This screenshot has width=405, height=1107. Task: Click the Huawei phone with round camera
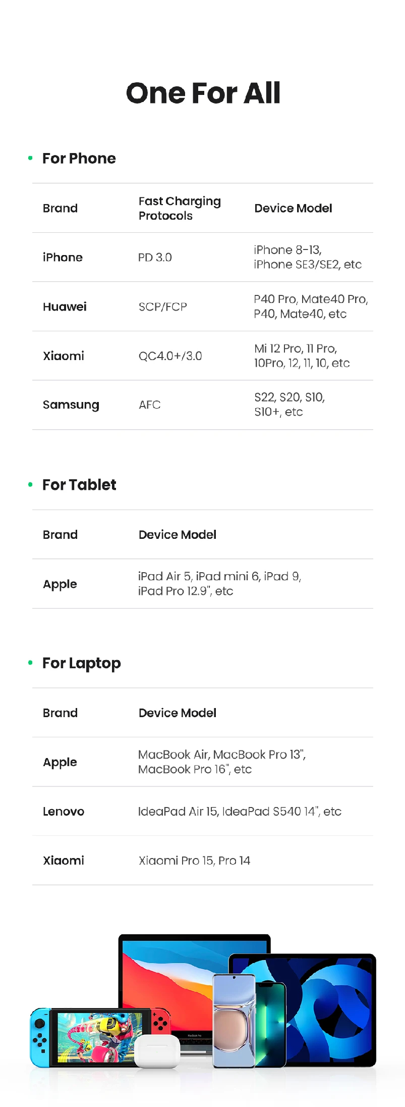pos(234,1021)
